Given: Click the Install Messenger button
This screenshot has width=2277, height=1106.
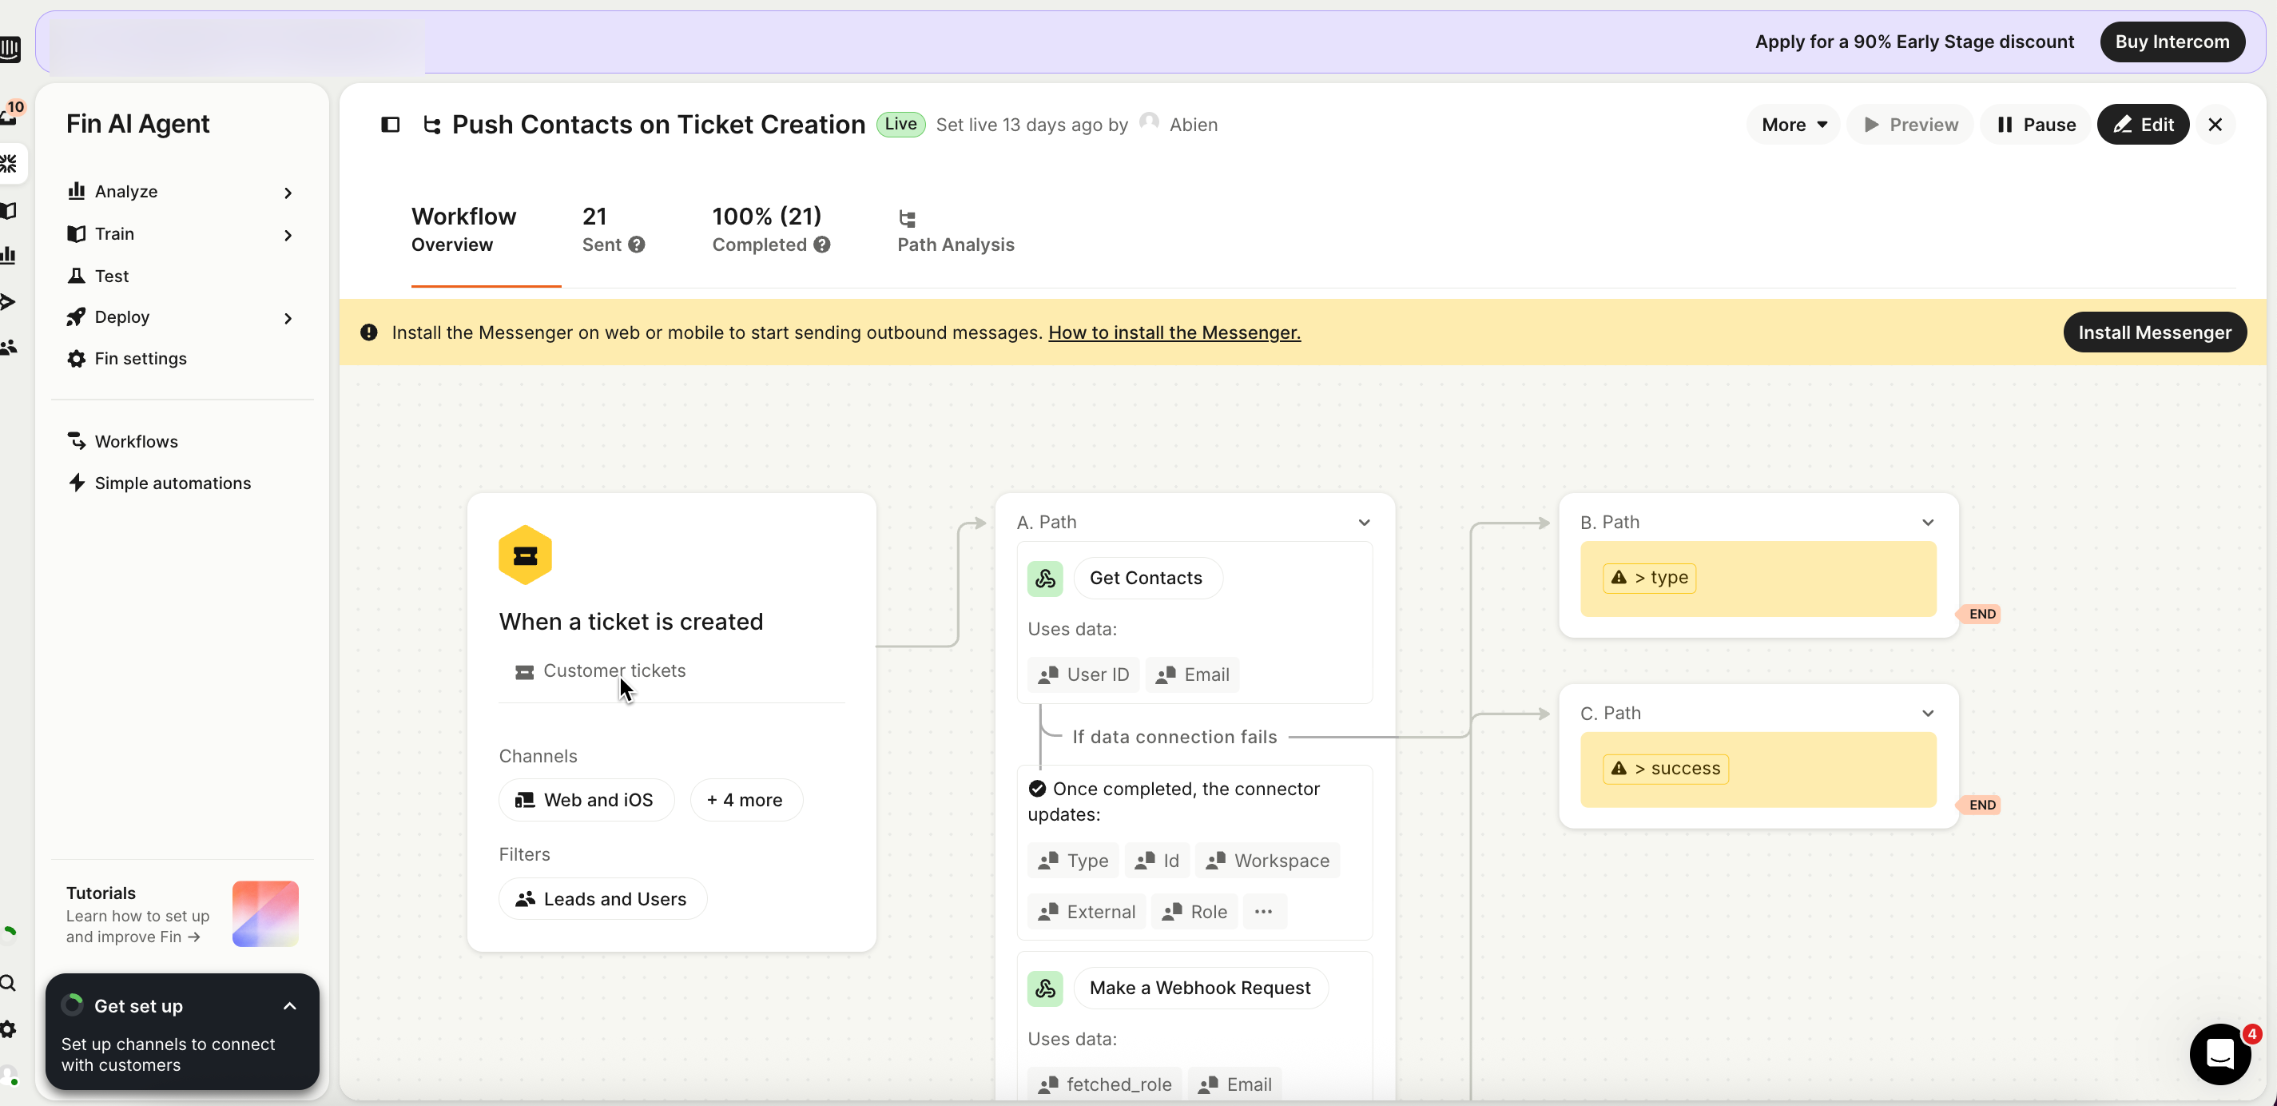Looking at the screenshot, I should tap(2155, 332).
